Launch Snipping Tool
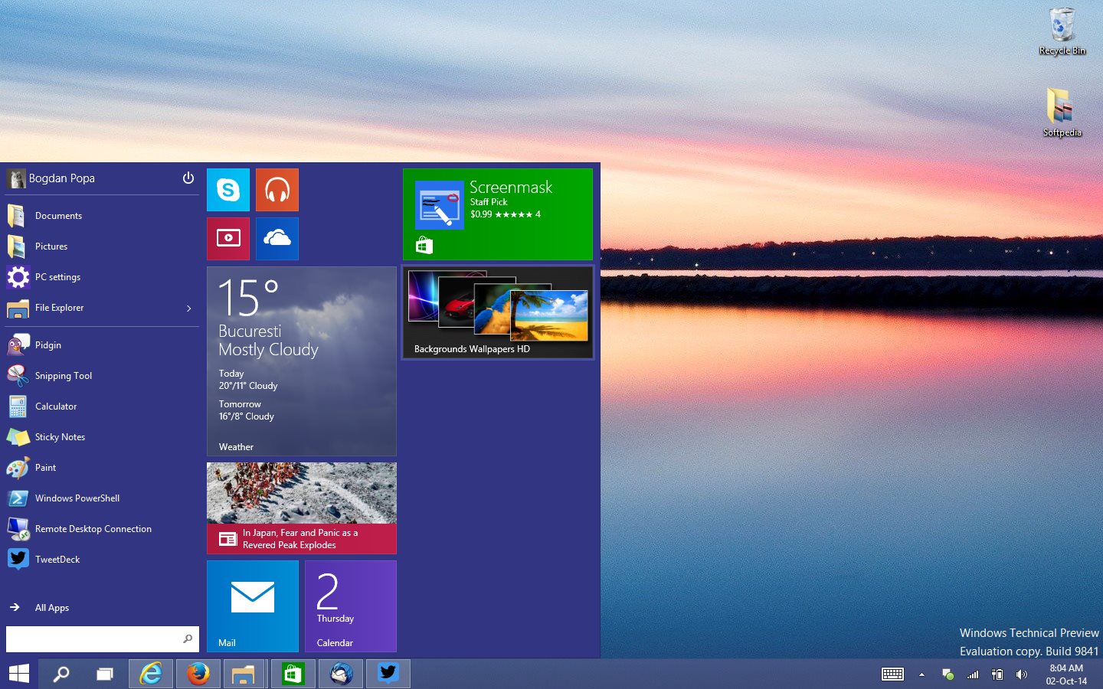The image size is (1103, 689). click(102, 376)
